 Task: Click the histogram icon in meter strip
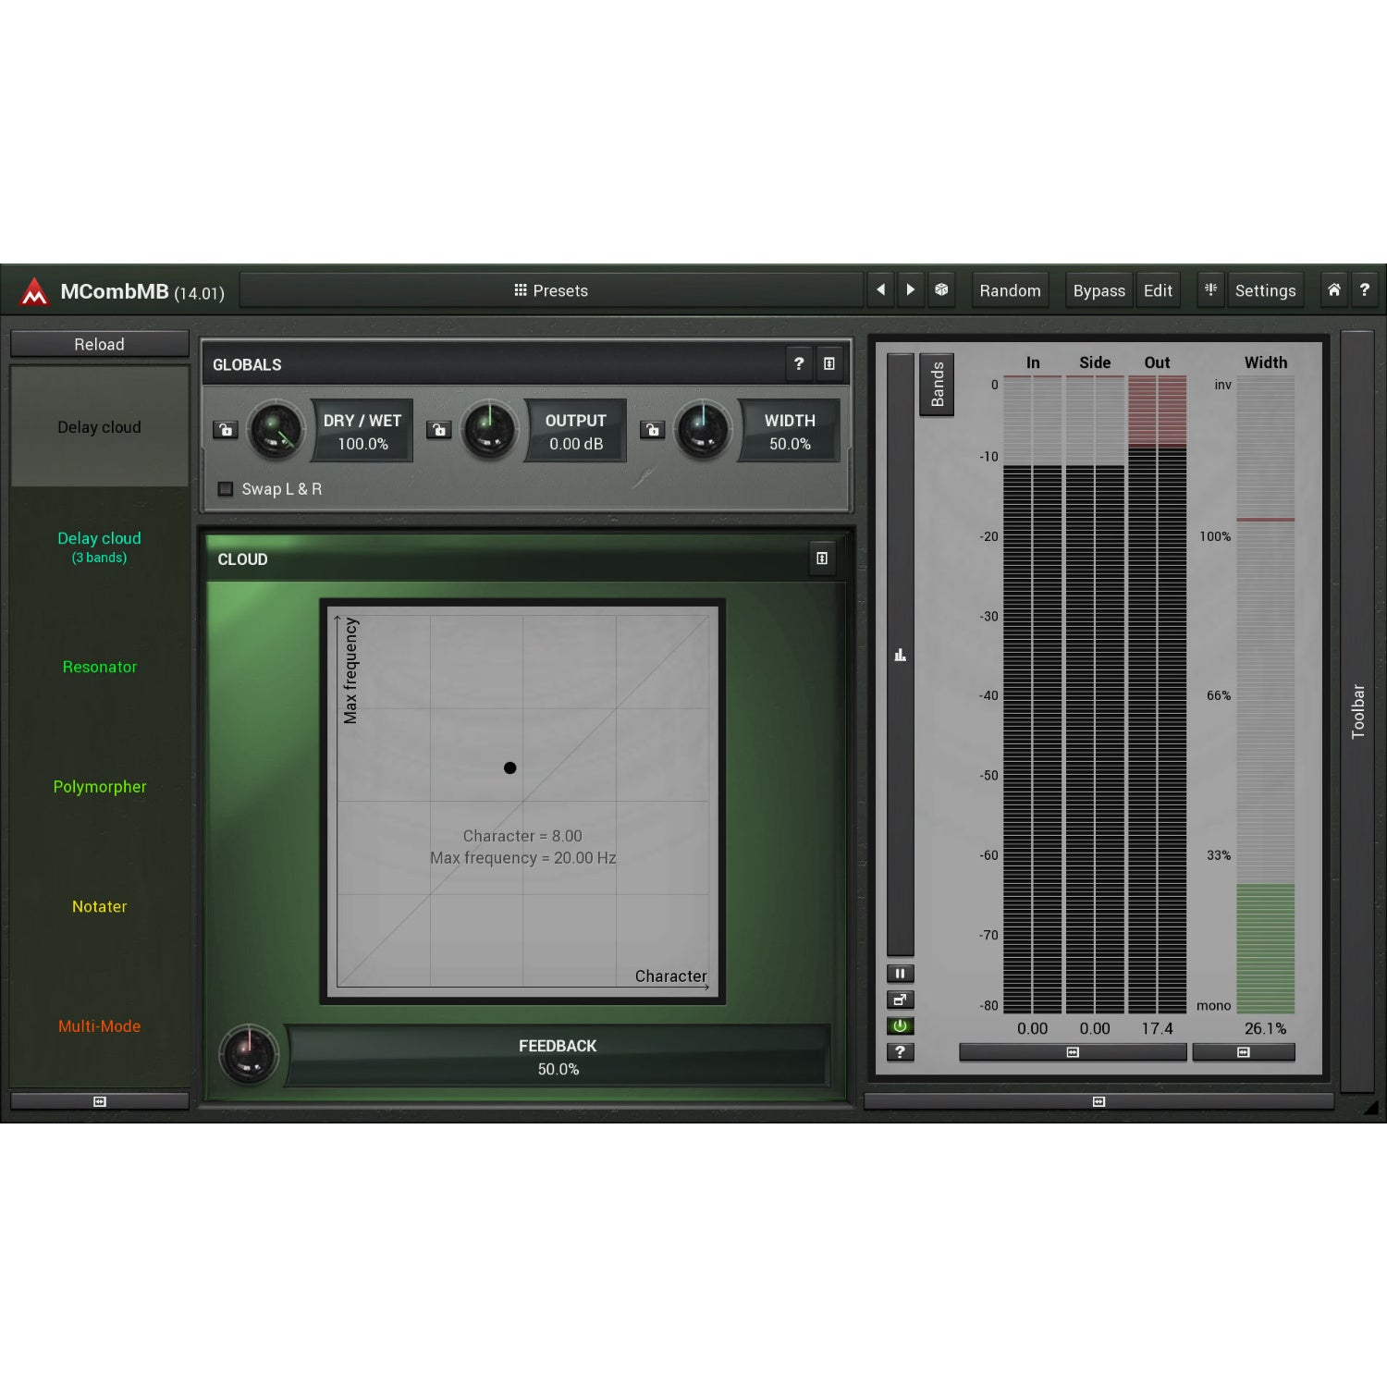pos(900,656)
